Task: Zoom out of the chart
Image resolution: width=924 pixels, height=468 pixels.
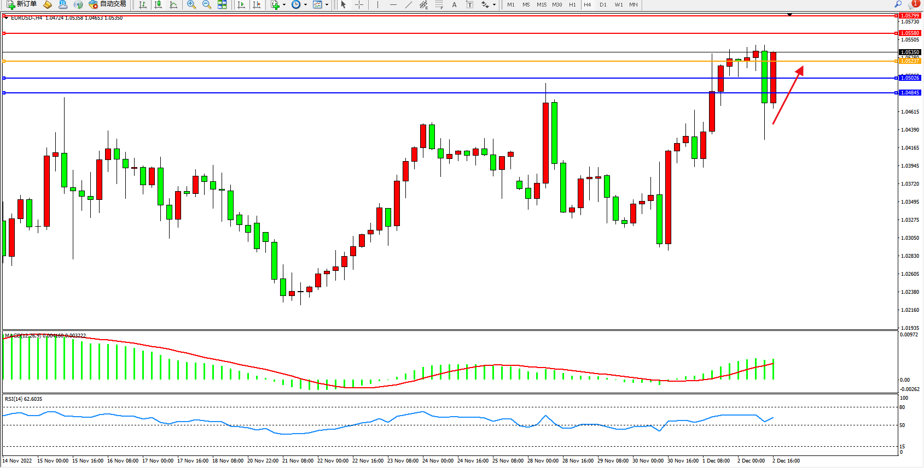Action: (207, 5)
